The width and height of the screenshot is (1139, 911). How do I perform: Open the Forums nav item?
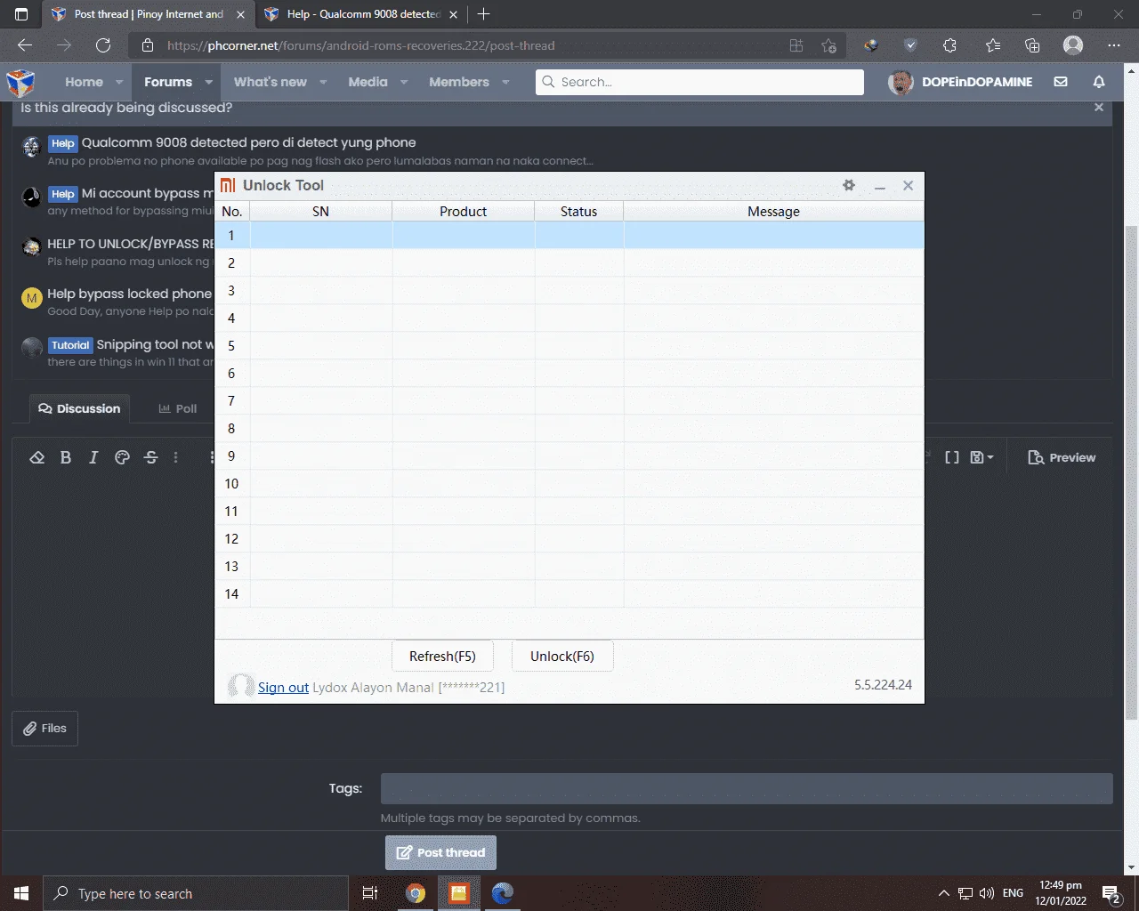168,82
